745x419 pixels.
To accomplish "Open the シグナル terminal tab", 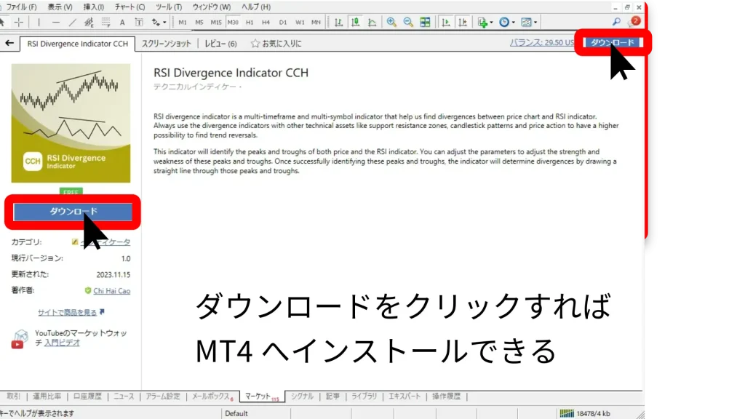I will (x=302, y=396).
